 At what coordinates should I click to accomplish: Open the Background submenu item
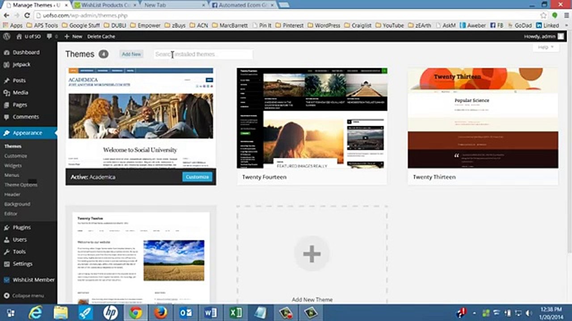coord(17,204)
